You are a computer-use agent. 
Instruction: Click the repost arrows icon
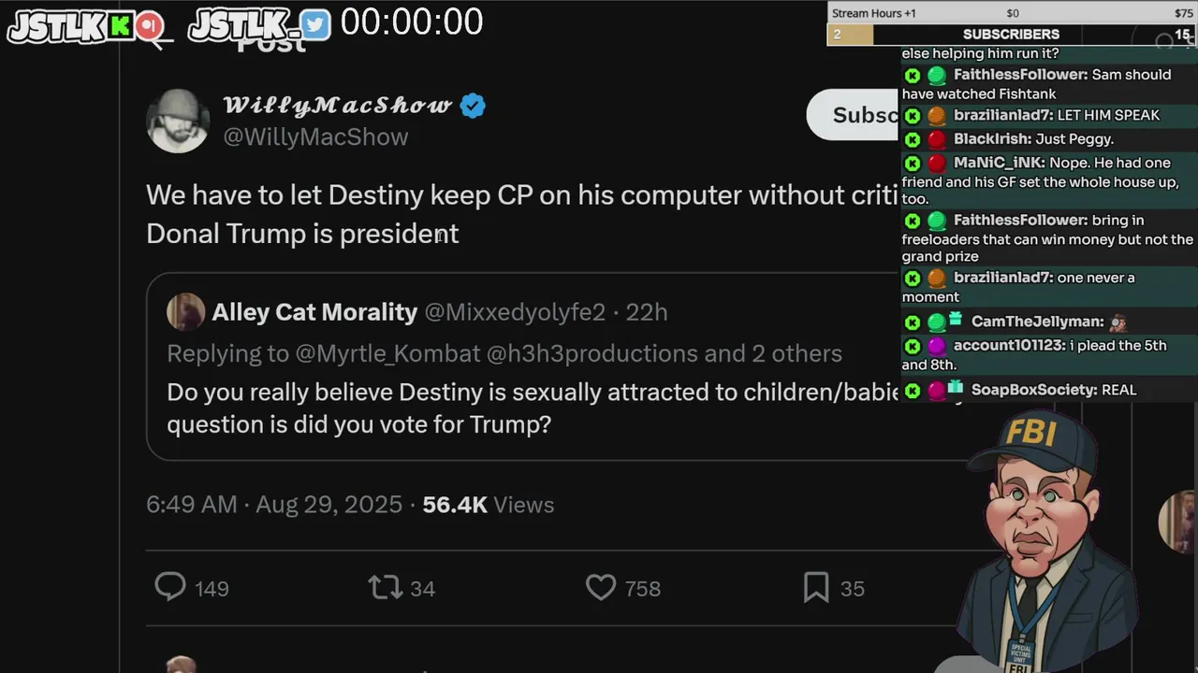point(385,587)
